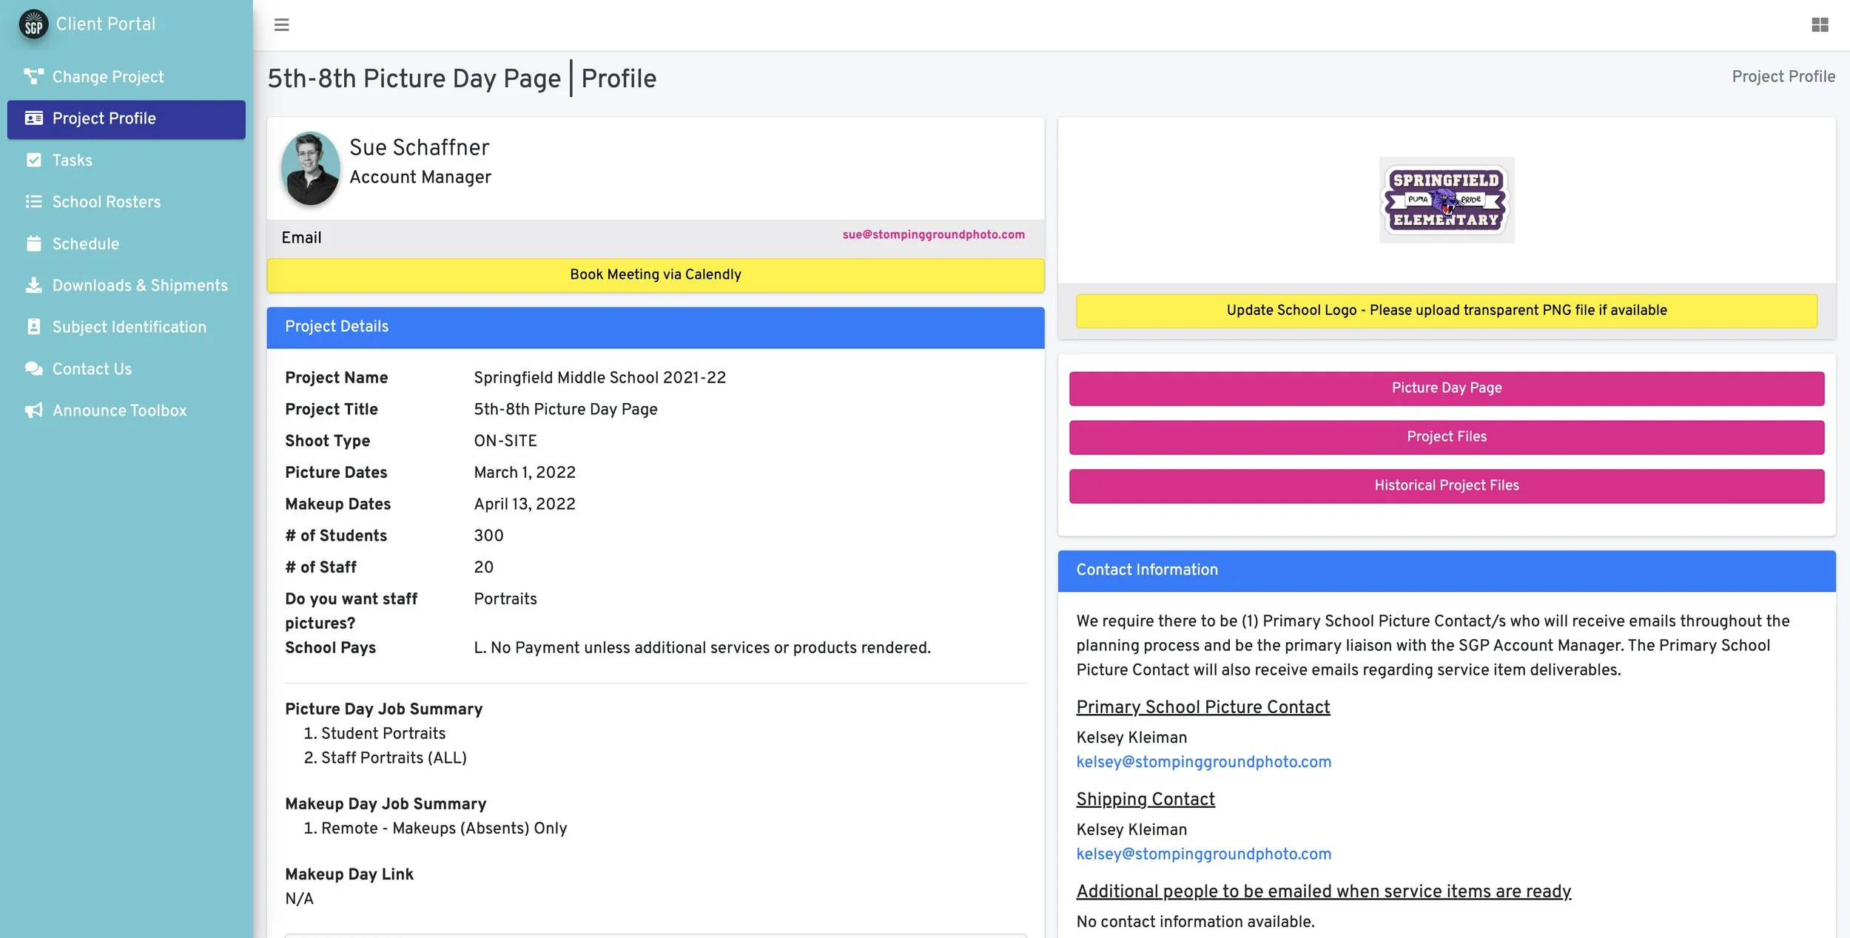Click the Tasks checkmark icon
Screen dimensions: 1850x938
(x=33, y=160)
